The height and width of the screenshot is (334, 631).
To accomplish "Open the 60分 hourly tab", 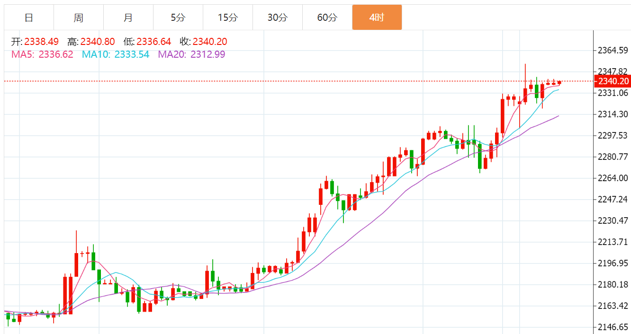I will click(327, 18).
